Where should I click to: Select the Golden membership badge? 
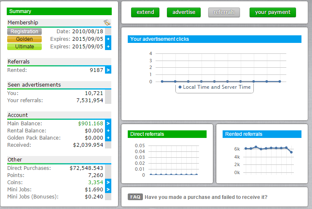(x=24, y=39)
